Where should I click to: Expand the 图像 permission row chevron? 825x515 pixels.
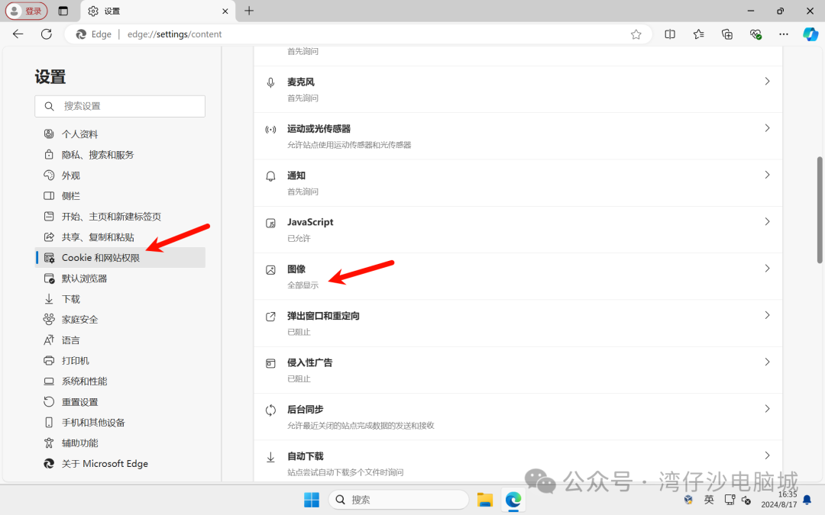click(x=767, y=269)
